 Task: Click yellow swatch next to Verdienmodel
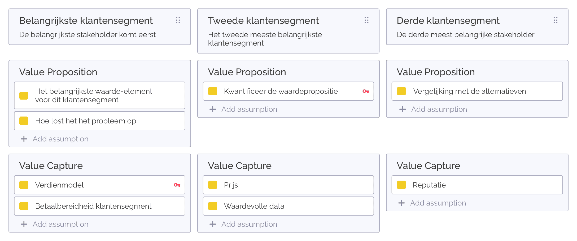24,185
